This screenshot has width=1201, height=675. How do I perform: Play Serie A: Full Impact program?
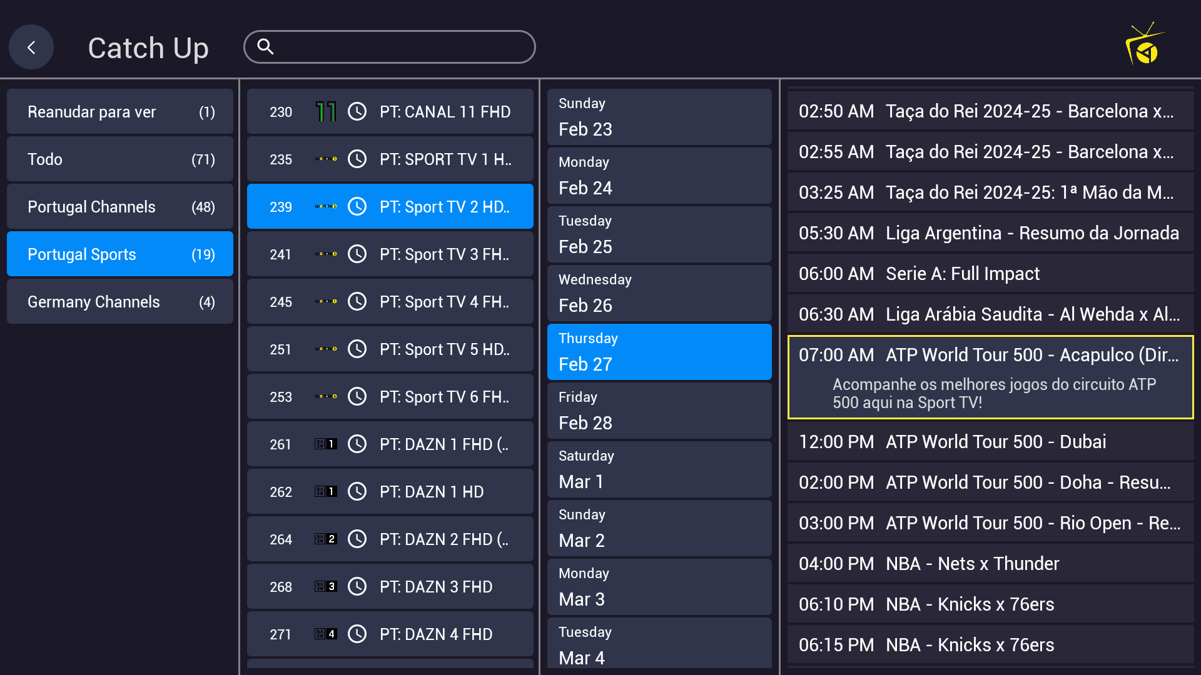click(990, 274)
